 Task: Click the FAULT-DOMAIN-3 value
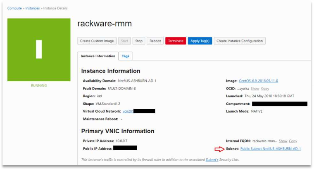coord(121,88)
